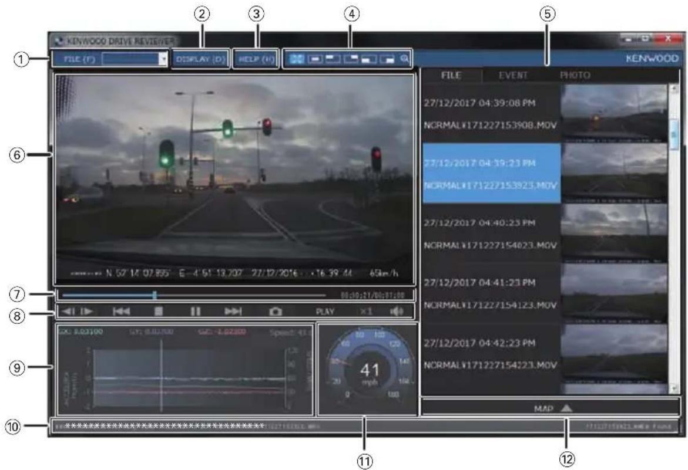Image resolution: width=688 pixels, height=470 pixels.
Task: Click the KENWOOD brand logo
Action: coord(652,59)
